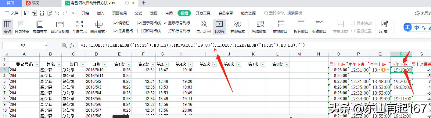Click the save icon in quick access toolbar
Image resolution: width=431 pixels, height=118 pixels.
tap(27, 13)
